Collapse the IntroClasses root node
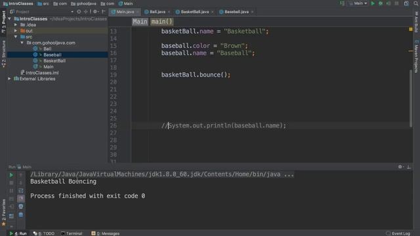 tap(10, 19)
